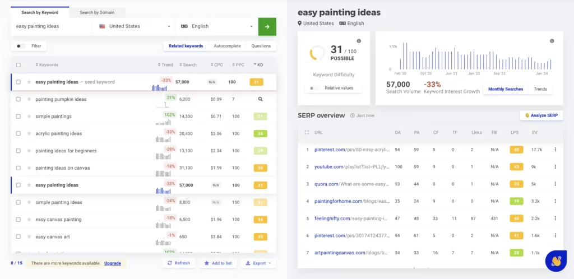The image size is (574, 279).
Task: Open the options menu for the feelingnifty.com result
Action: pyautogui.click(x=556, y=218)
